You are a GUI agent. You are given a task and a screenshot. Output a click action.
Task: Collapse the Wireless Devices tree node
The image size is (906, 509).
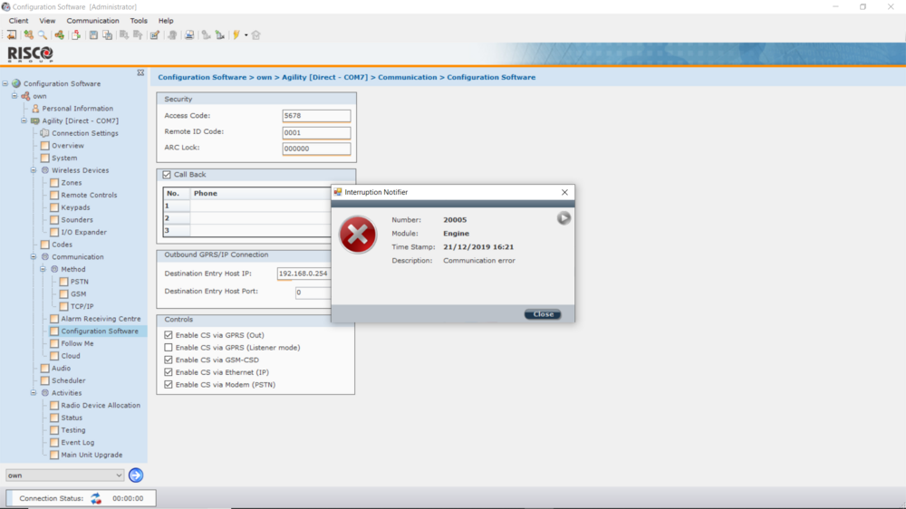(x=34, y=170)
